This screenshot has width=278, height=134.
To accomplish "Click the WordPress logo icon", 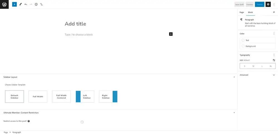I will [x=4, y=4].
